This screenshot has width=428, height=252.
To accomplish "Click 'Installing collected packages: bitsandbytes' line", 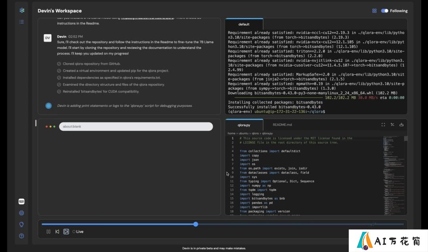I will pos(275,102).
